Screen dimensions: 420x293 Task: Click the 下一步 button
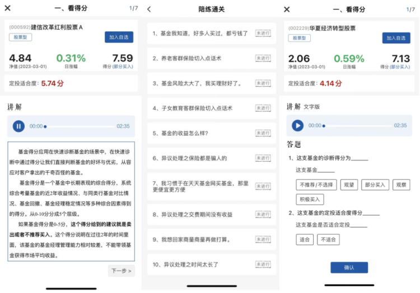pyautogui.click(x=122, y=271)
